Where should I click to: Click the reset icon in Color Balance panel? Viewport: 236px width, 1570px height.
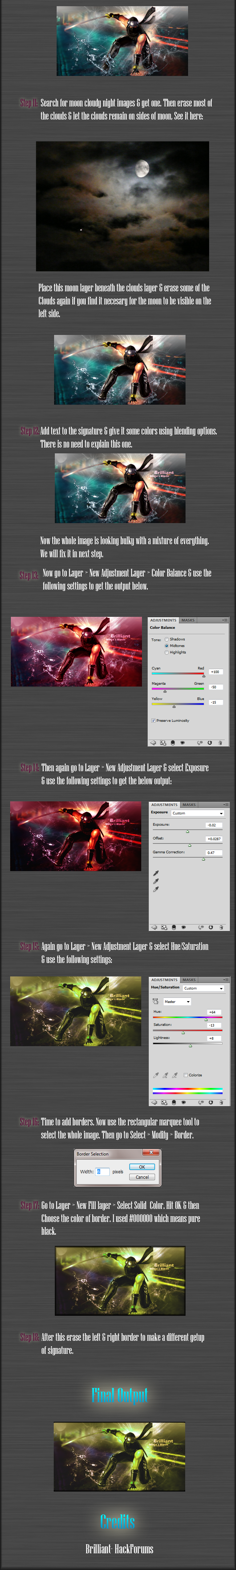click(210, 742)
